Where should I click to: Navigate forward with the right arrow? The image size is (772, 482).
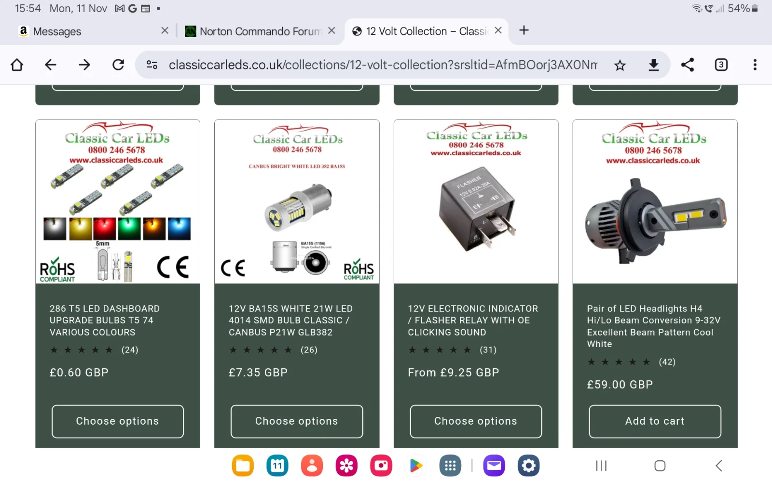click(x=84, y=65)
